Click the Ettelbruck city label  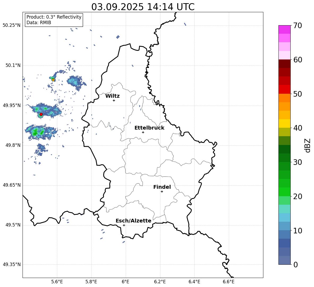tap(149, 128)
